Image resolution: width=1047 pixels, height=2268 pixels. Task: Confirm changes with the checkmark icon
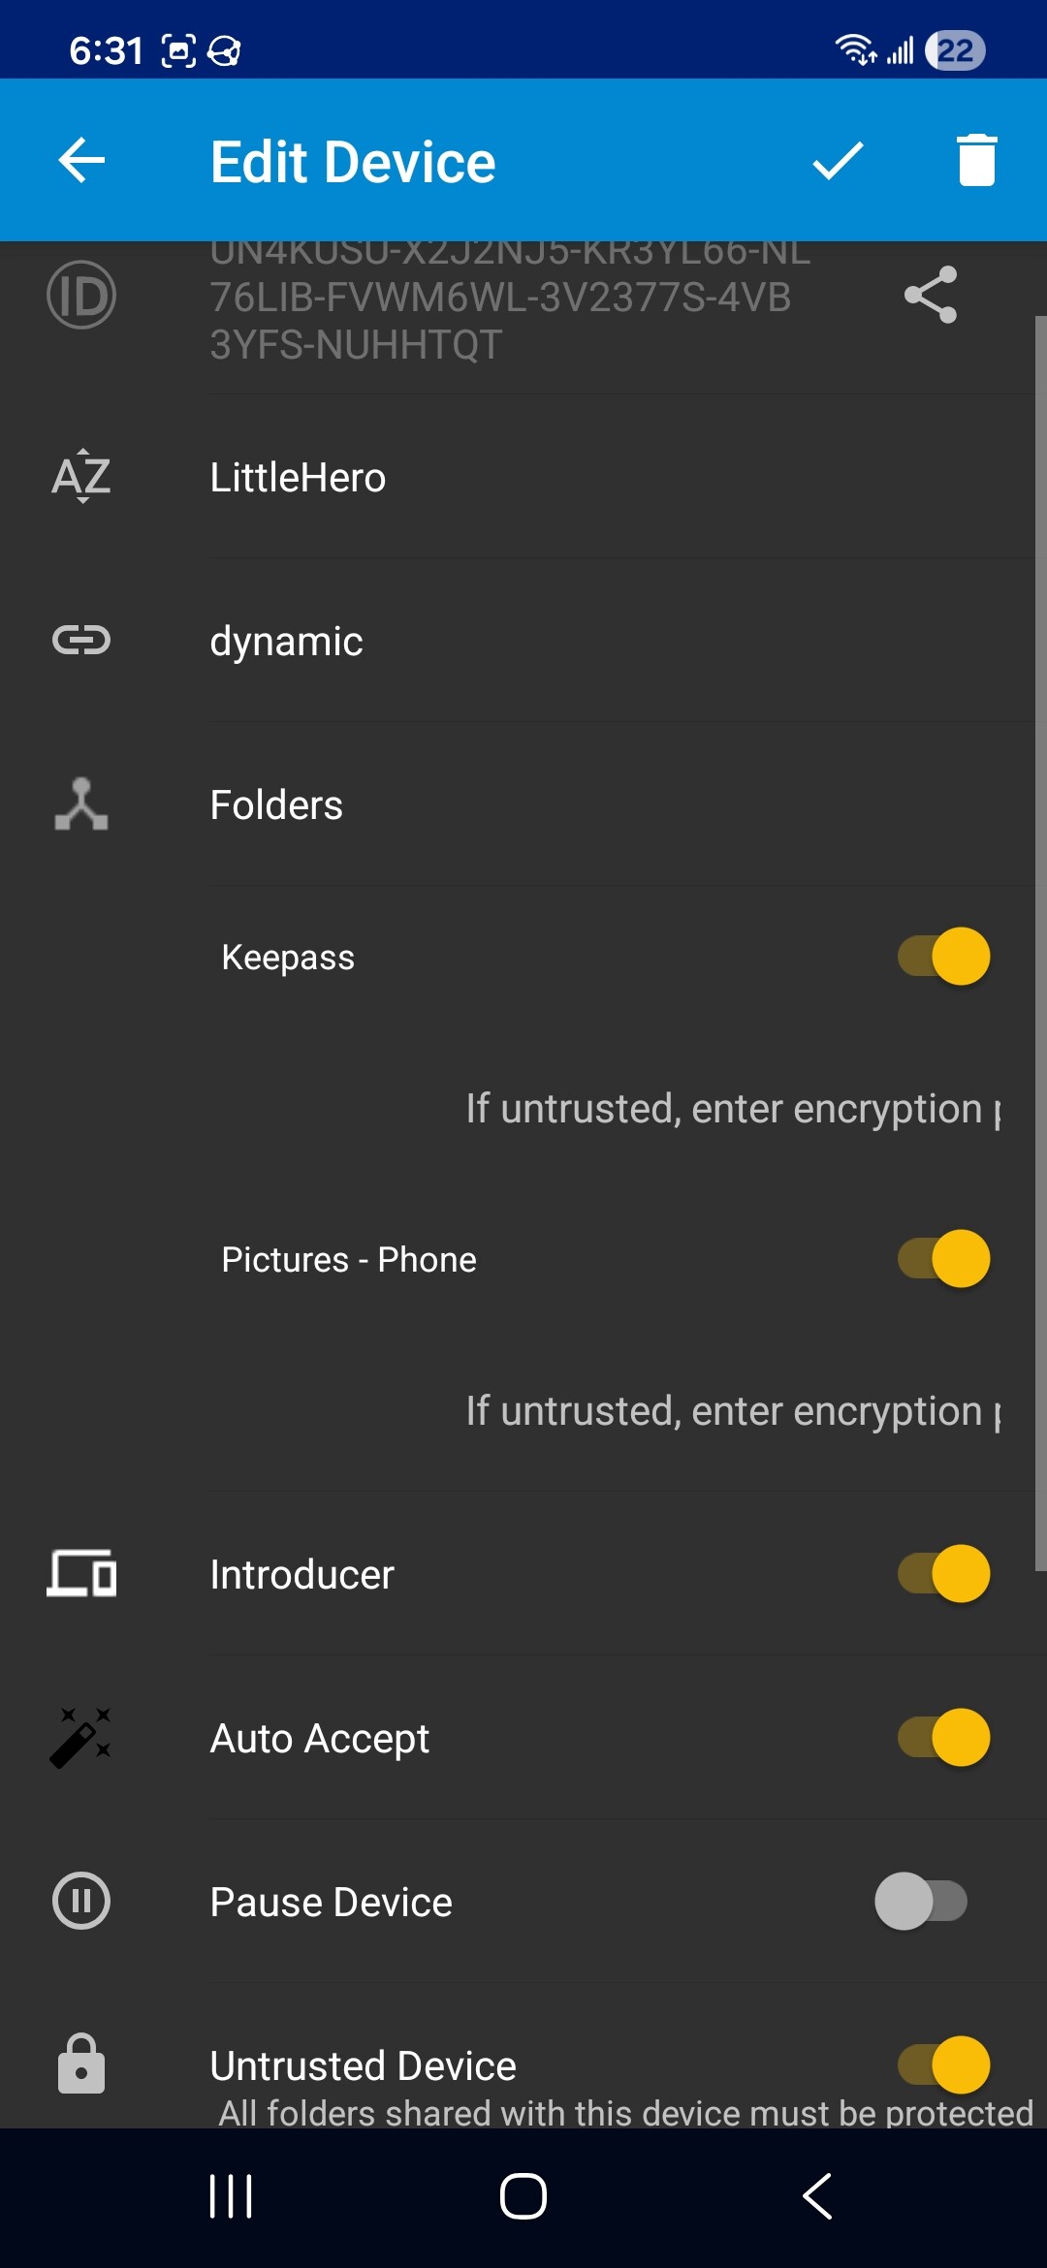point(838,160)
